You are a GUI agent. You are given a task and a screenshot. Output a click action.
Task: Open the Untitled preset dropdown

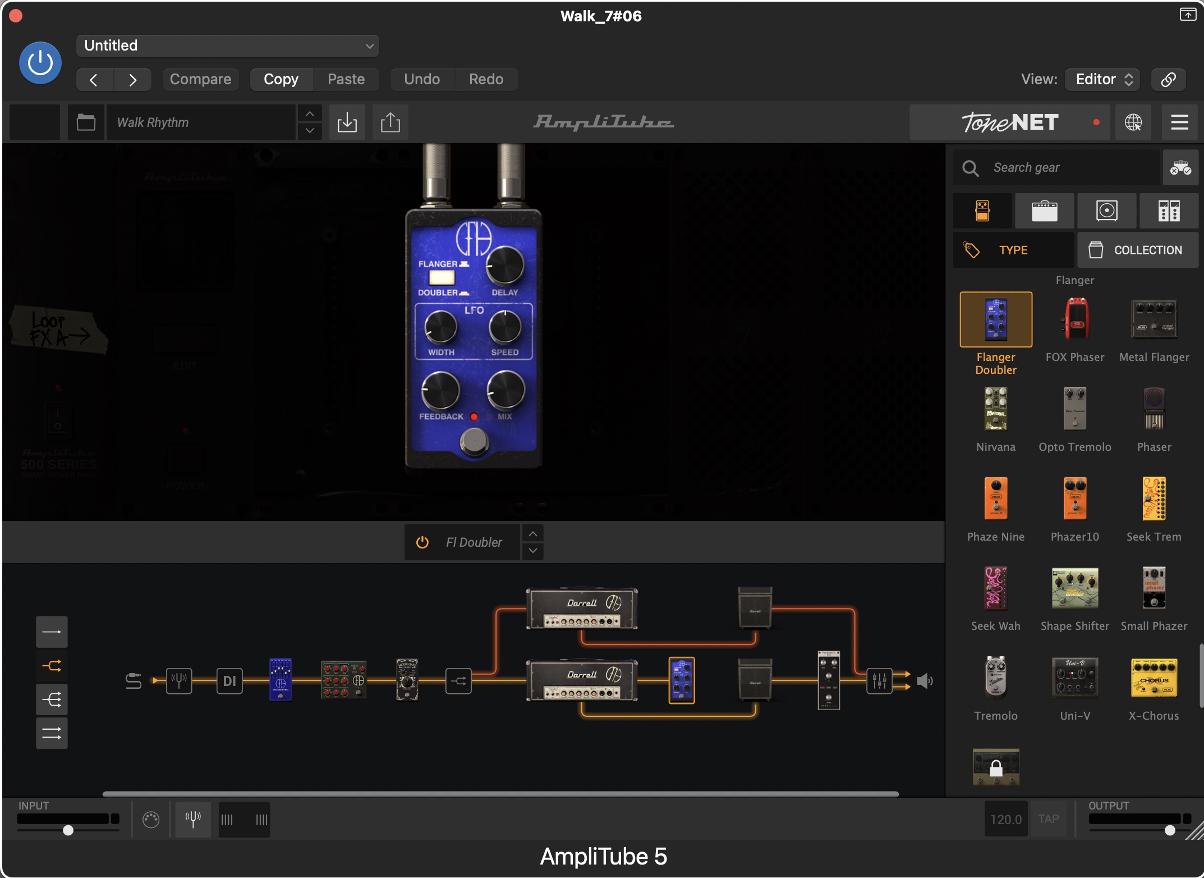(227, 45)
